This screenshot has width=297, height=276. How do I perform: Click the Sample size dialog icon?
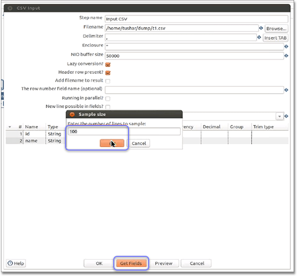[x=72, y=114]
